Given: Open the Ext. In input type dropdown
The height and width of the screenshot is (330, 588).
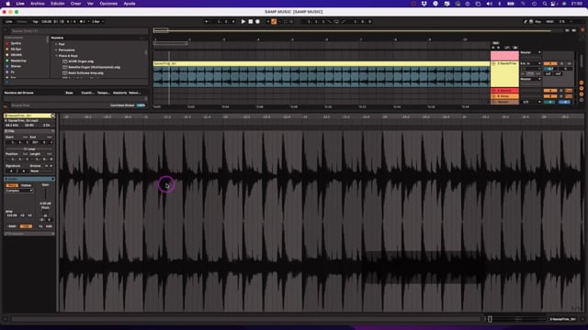Looking at the screenshot, I should point(531,63).
